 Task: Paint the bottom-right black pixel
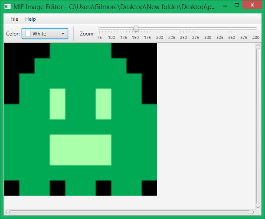tap(149, 188)
